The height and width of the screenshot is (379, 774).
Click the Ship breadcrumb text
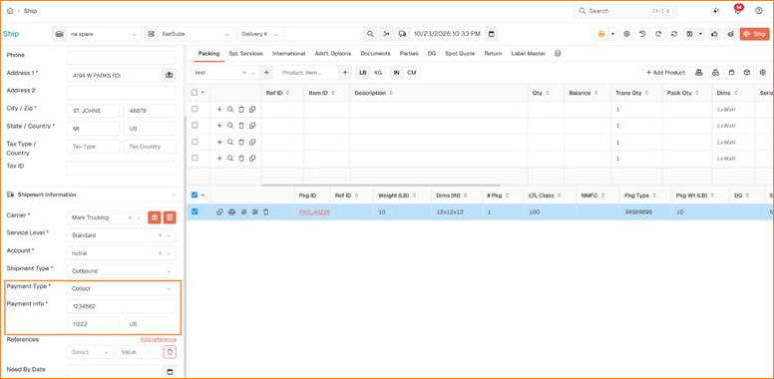coord(30,11)
